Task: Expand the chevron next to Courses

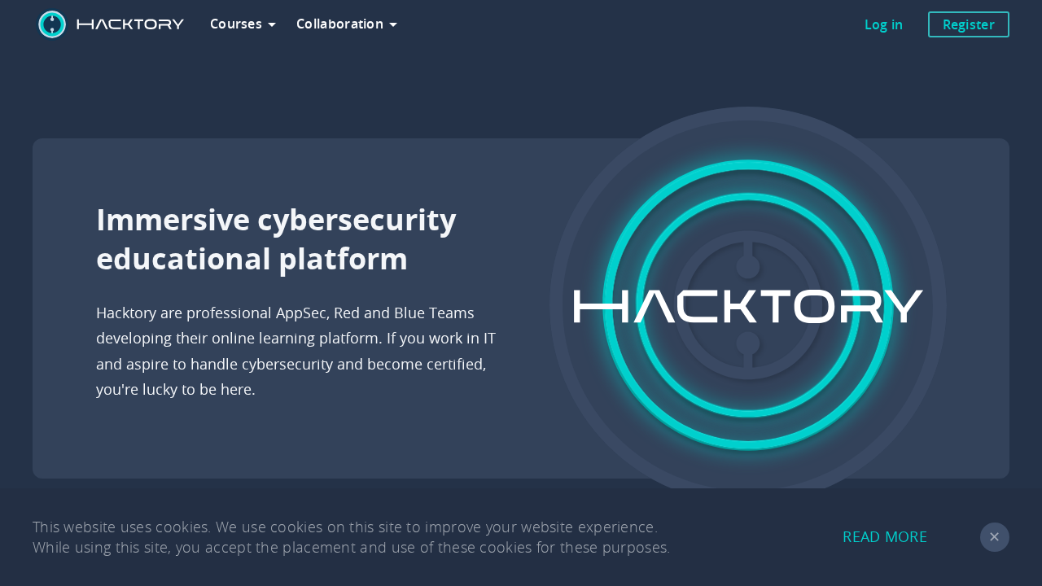Action: coord(272,24)
